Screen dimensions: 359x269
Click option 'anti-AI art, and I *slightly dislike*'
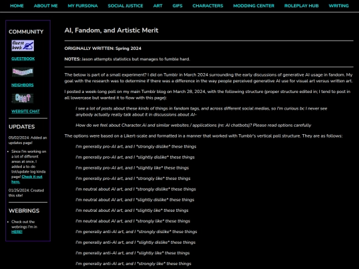click(136, 242)
